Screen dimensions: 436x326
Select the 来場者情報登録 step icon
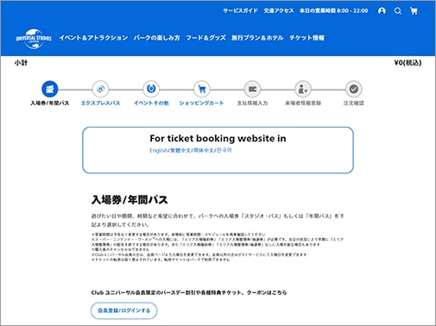tap(303, 89)
